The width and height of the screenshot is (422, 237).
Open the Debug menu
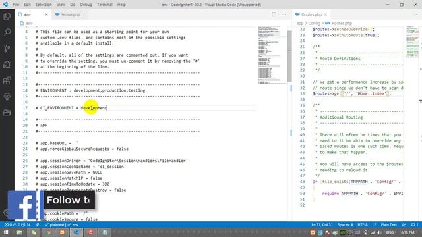pyautogui.click(x=86, y=5)
